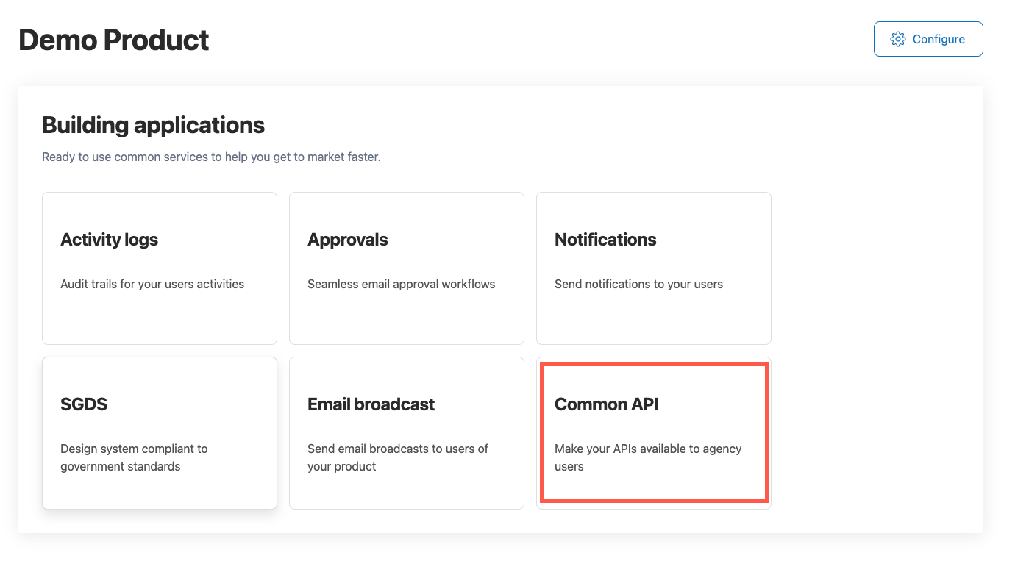Click the Building applications heading
1015x575 pixels.
pos(153,125)
